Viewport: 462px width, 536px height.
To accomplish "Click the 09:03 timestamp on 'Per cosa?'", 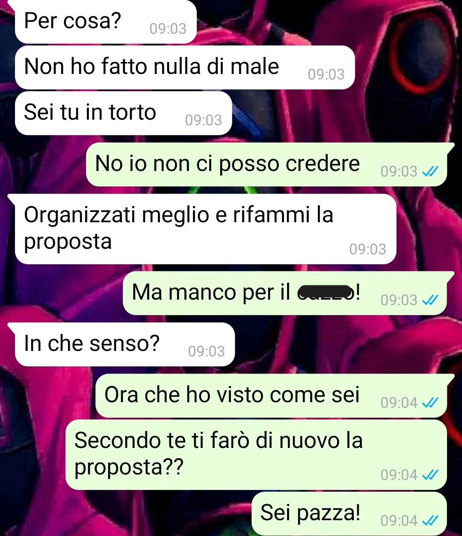I will [168, 29].
